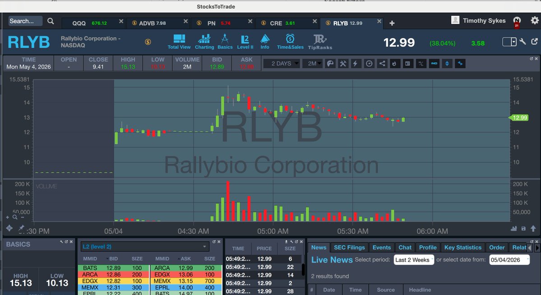Viewport: 541px width, 295px height.
Task: Open chart drawing tools icon
Action: (x=343, y=64)
